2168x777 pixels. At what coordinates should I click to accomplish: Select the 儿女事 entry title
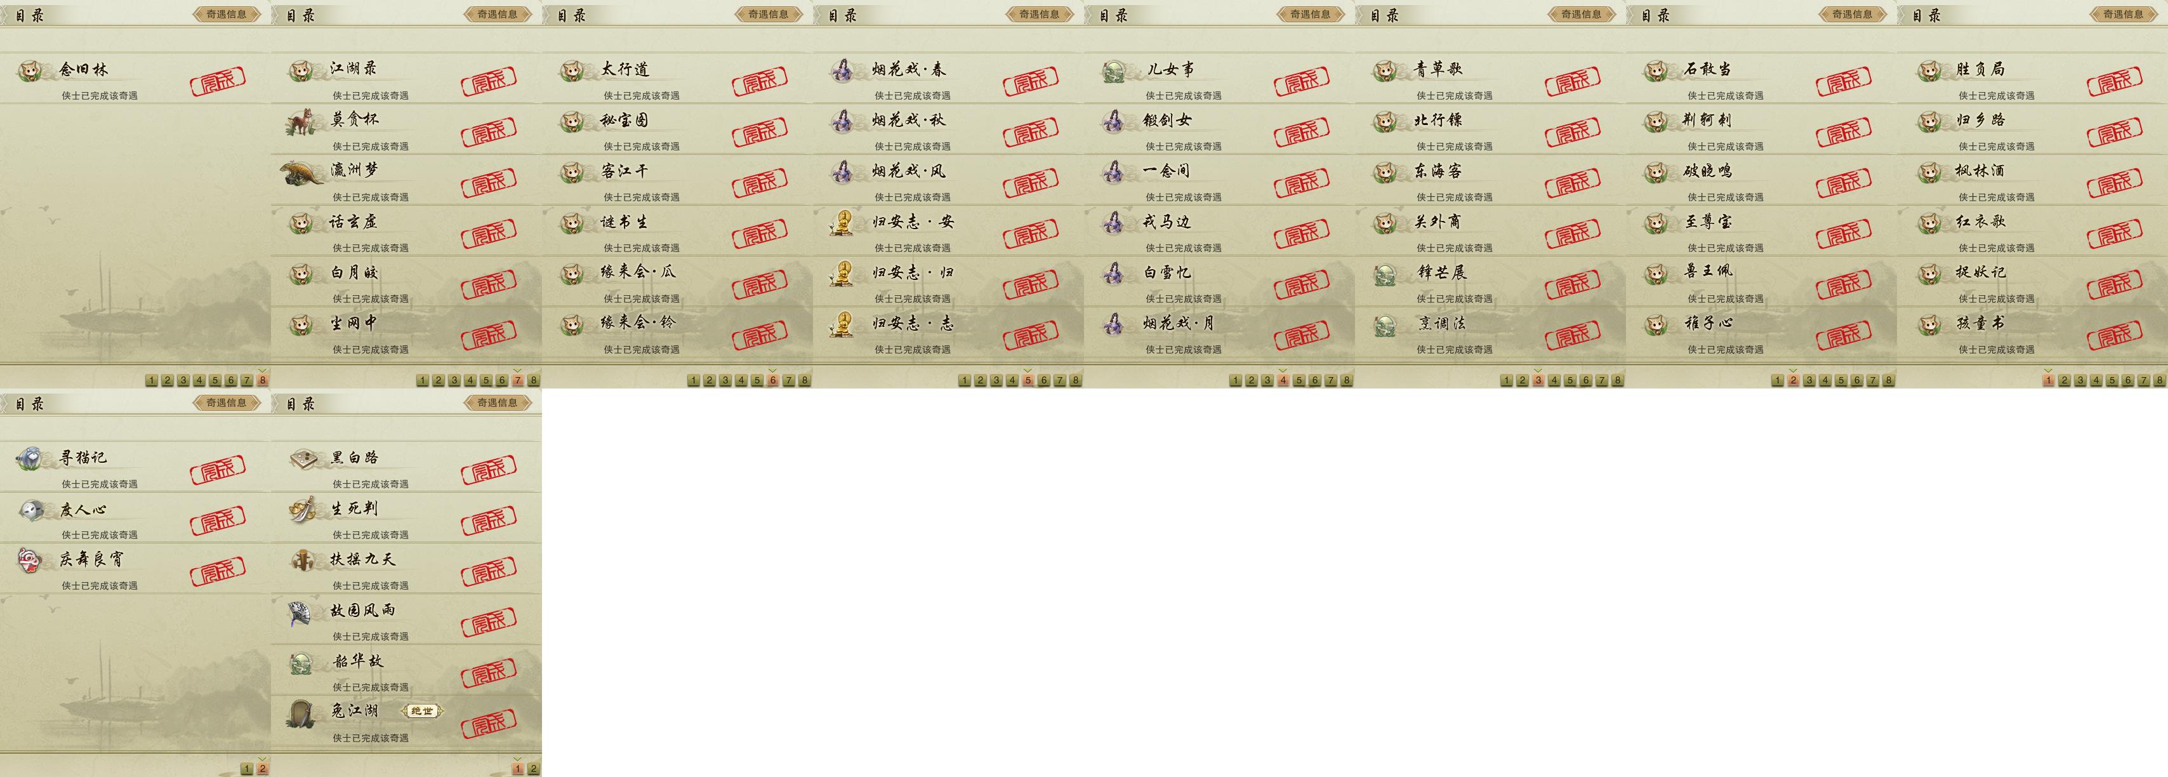click(1171, 69)
